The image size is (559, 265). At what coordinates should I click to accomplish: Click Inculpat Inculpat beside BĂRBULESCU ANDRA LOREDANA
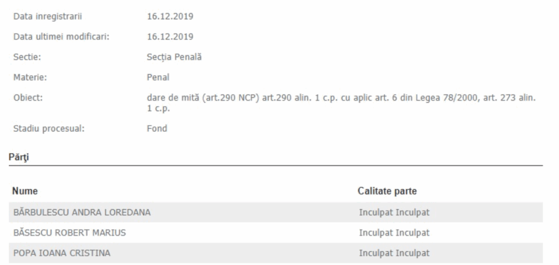point(394,213)
